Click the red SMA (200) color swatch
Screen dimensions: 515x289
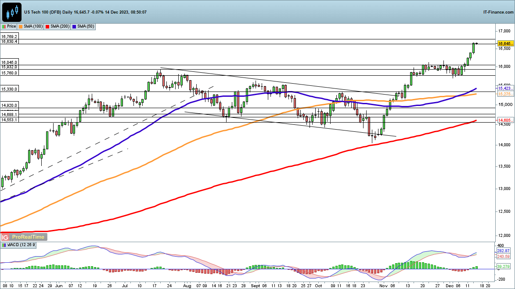coord(47,27)
